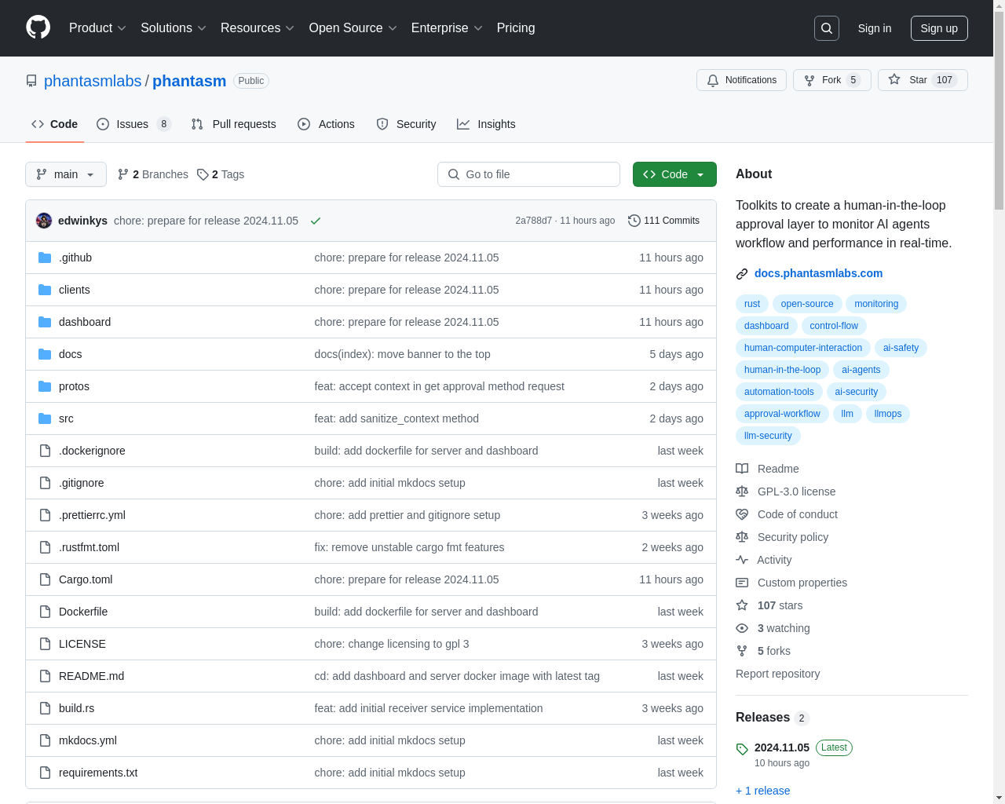
Task: Click the protos folder icon
Action: (x=45, y=386)
